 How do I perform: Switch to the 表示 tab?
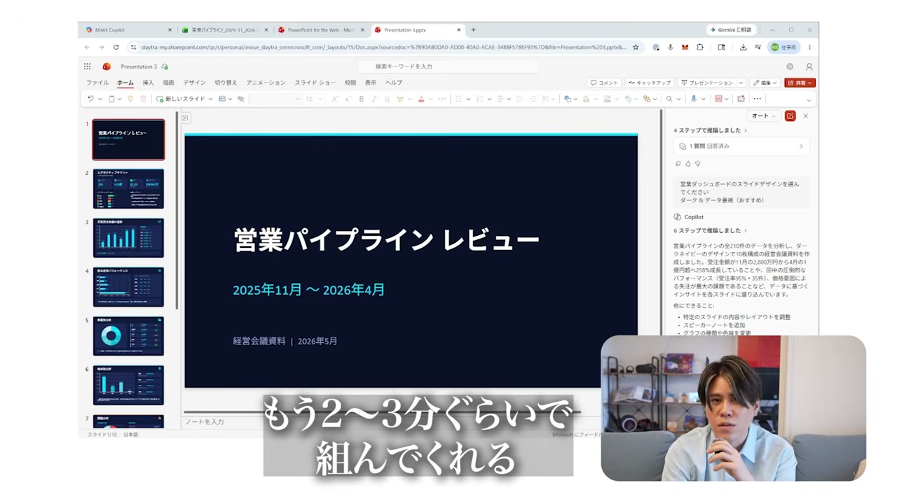point(371,83)
